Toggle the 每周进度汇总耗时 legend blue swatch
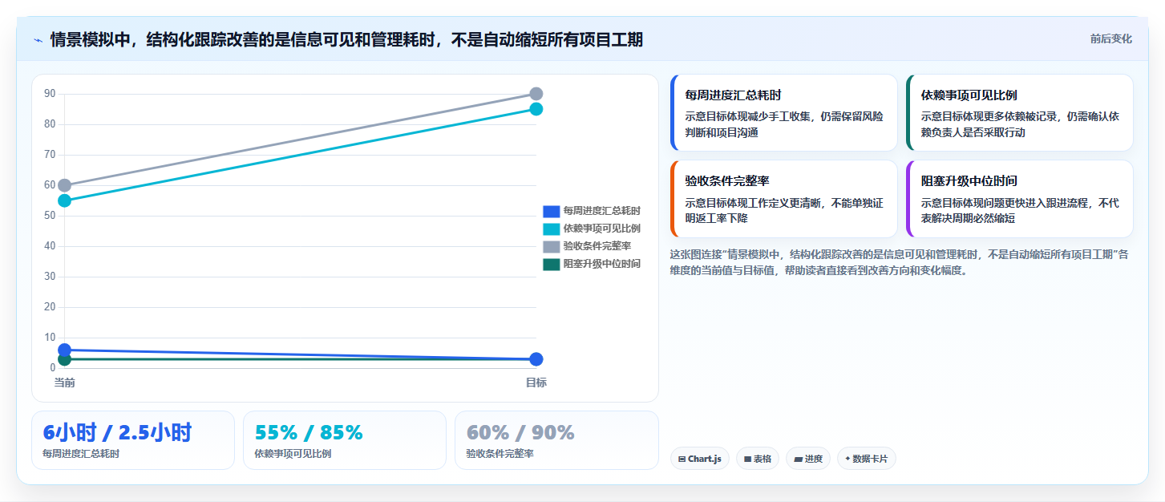1165x502 pixels. coord(551,211)
